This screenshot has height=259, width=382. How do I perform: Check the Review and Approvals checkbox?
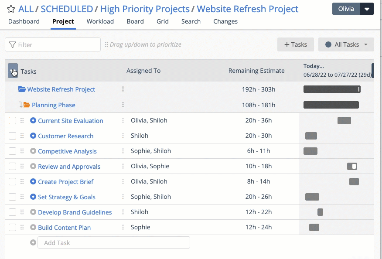point(12,167)
